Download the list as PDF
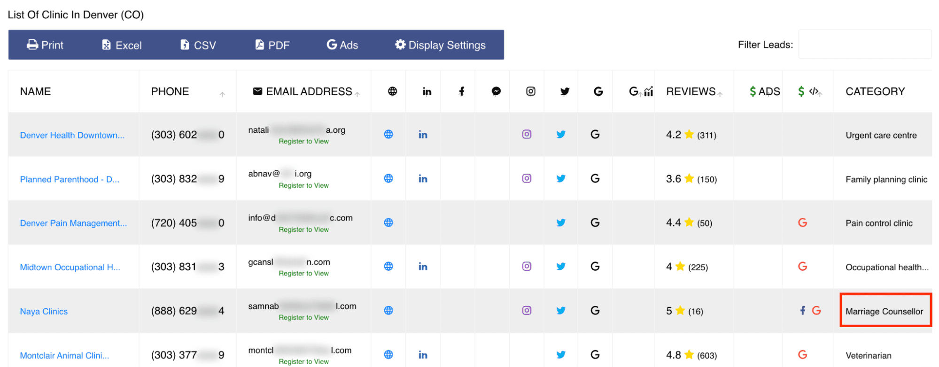This screenshot has width=939, height=367. click(x=272, y=45)
